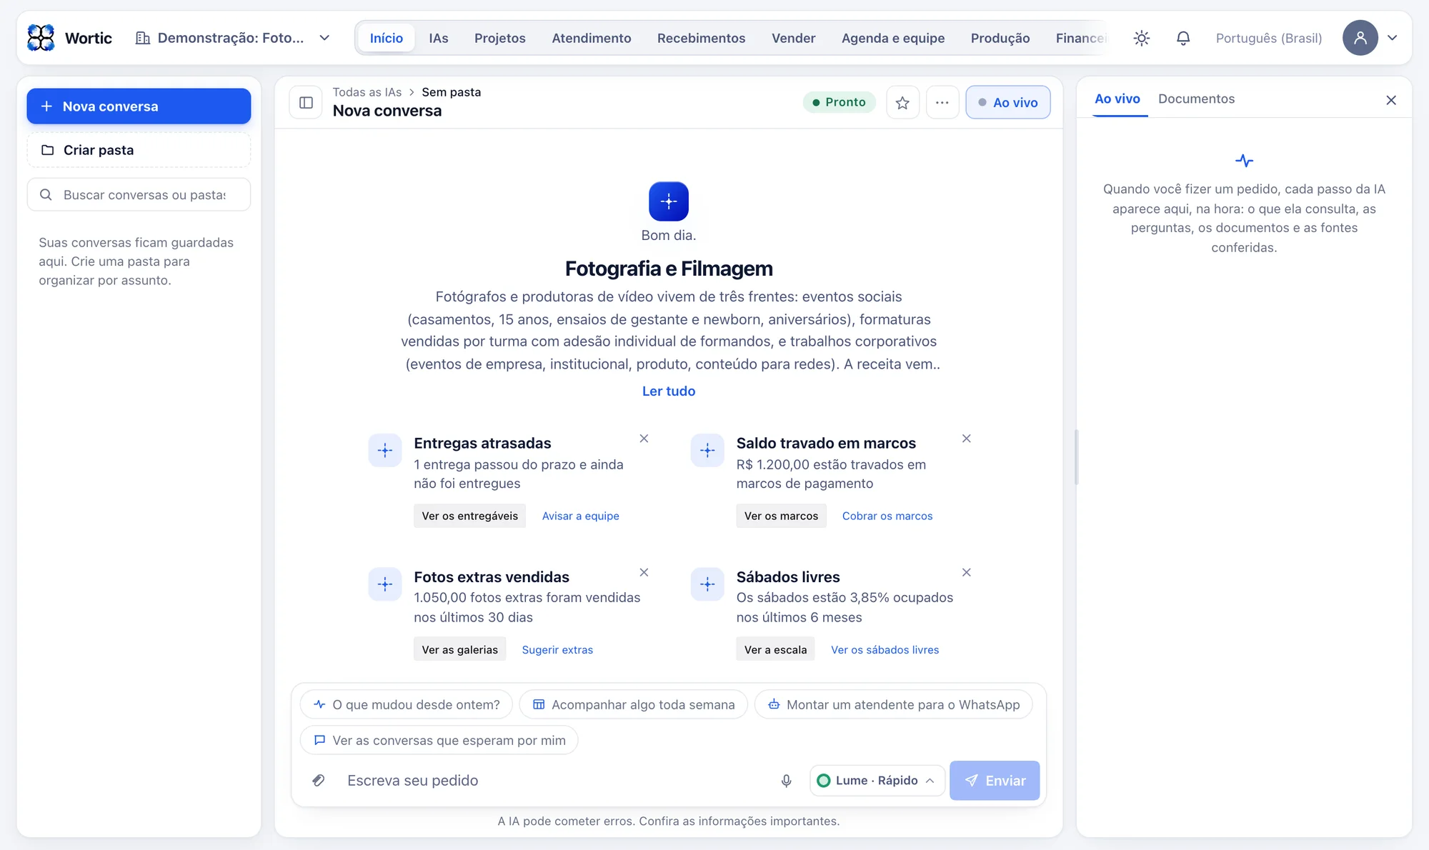Dismiss the Sábados livres card
The height and width of the screenshot is (850, 1429).
coord(966,572)
